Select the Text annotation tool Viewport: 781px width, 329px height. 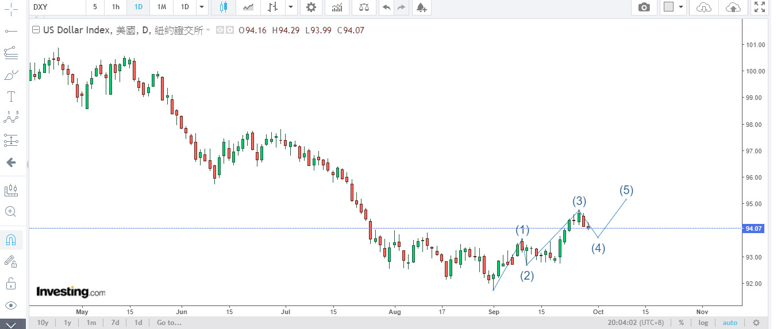tap(10, 96)
